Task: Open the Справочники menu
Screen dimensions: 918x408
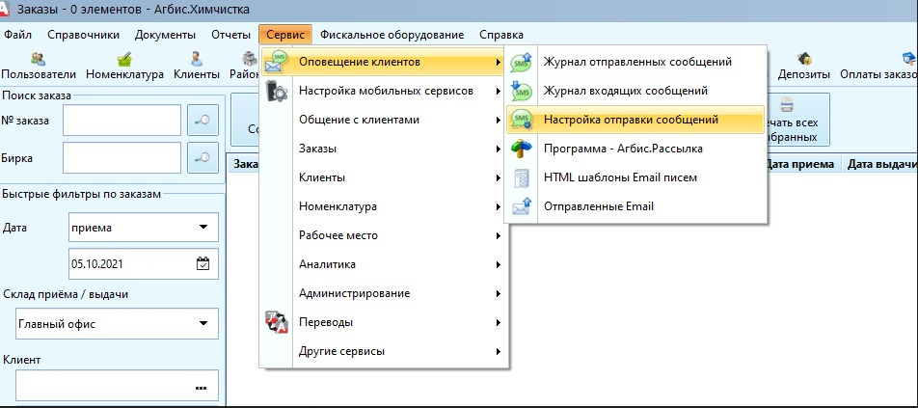Action: pyautogui.click(x=84, y=35)
